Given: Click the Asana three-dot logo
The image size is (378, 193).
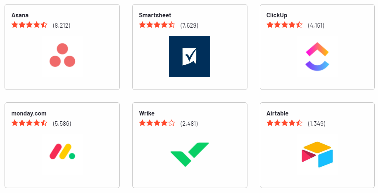Looking at the screenshot, I should [62, 56].
